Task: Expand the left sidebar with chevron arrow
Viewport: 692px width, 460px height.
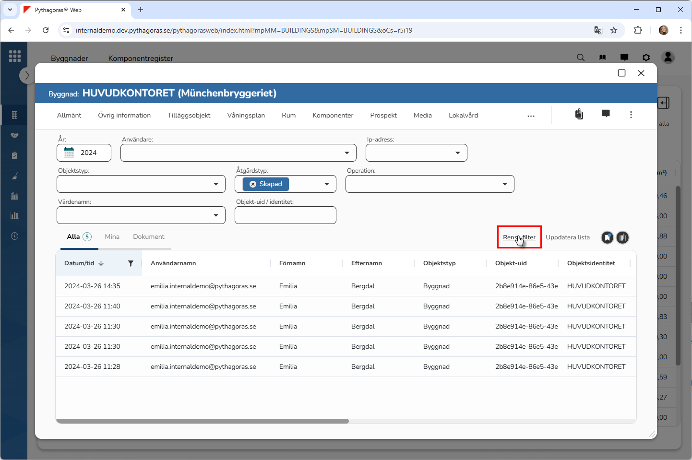Action: [x=27, y=75]
